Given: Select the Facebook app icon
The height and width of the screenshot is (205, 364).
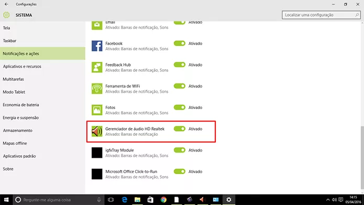Looking at the screenshot, I should [97, 46].
